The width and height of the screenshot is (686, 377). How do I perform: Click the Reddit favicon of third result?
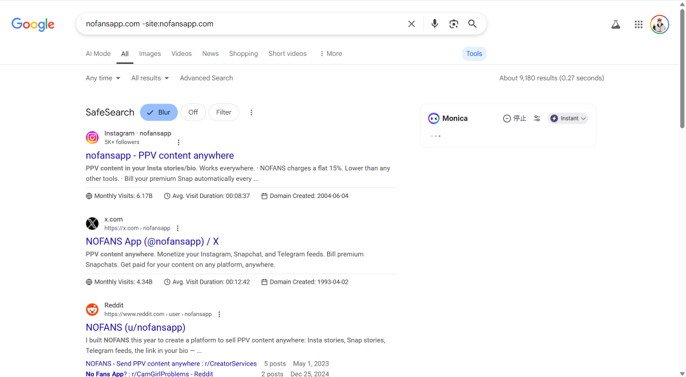pyautogui.click(x=92, y=310)
